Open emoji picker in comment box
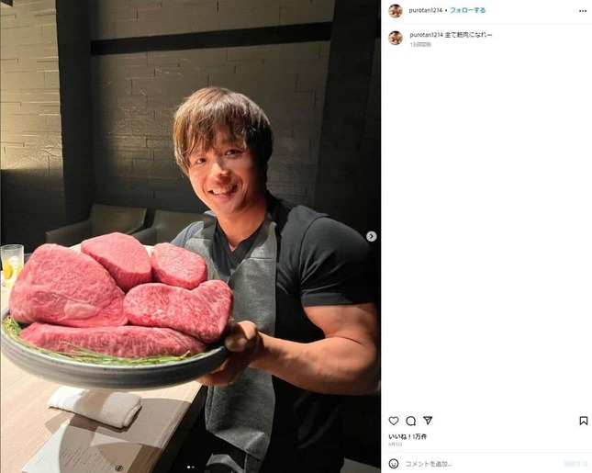Screen dimensions: 592x473 coord(394,464)
